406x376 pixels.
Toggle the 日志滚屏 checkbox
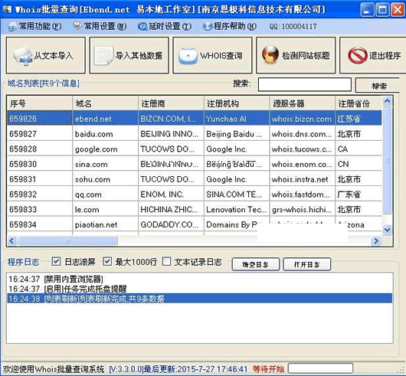tap(56, 261)
